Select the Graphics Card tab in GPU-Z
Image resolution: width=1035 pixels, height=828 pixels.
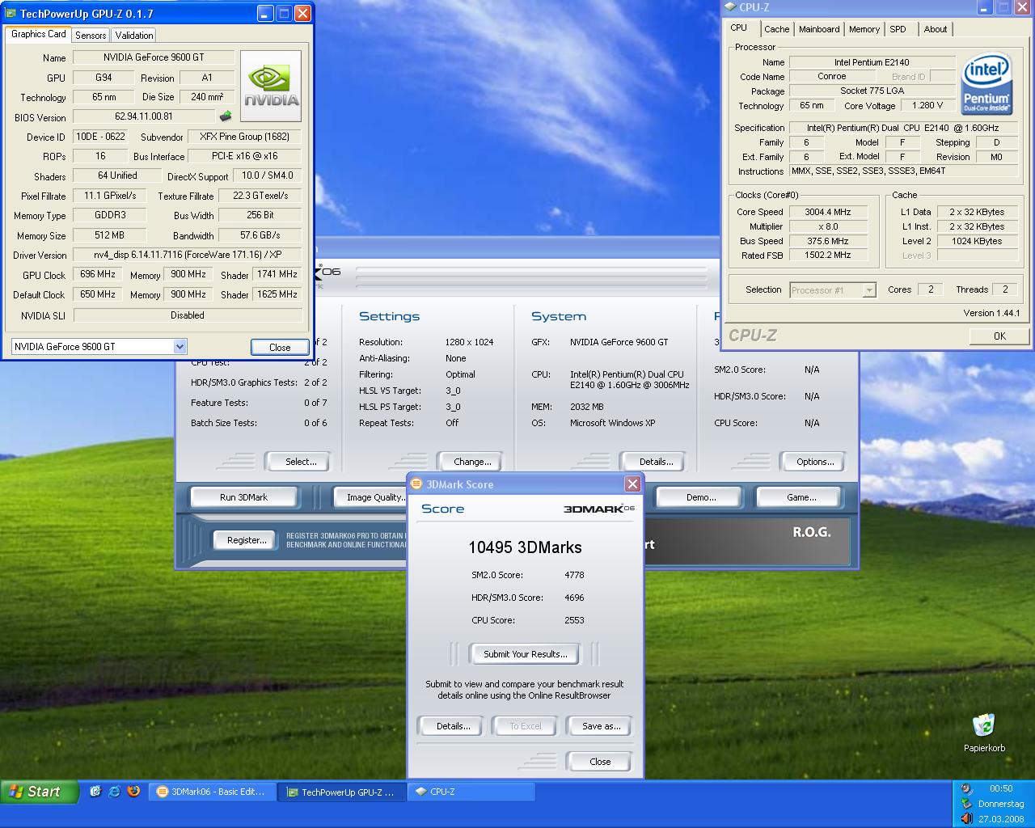39,34
